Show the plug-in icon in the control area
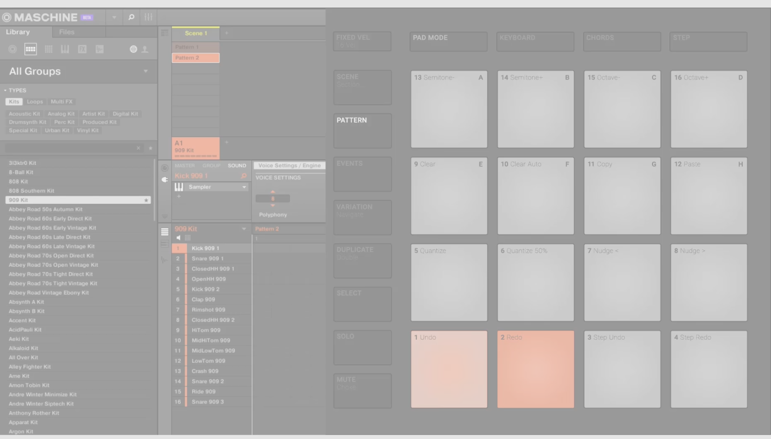The image size is (771, 439). pos(165,180)
